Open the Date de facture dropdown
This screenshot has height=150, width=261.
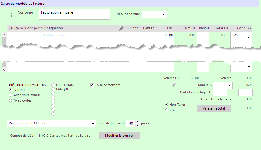point(164,14)
